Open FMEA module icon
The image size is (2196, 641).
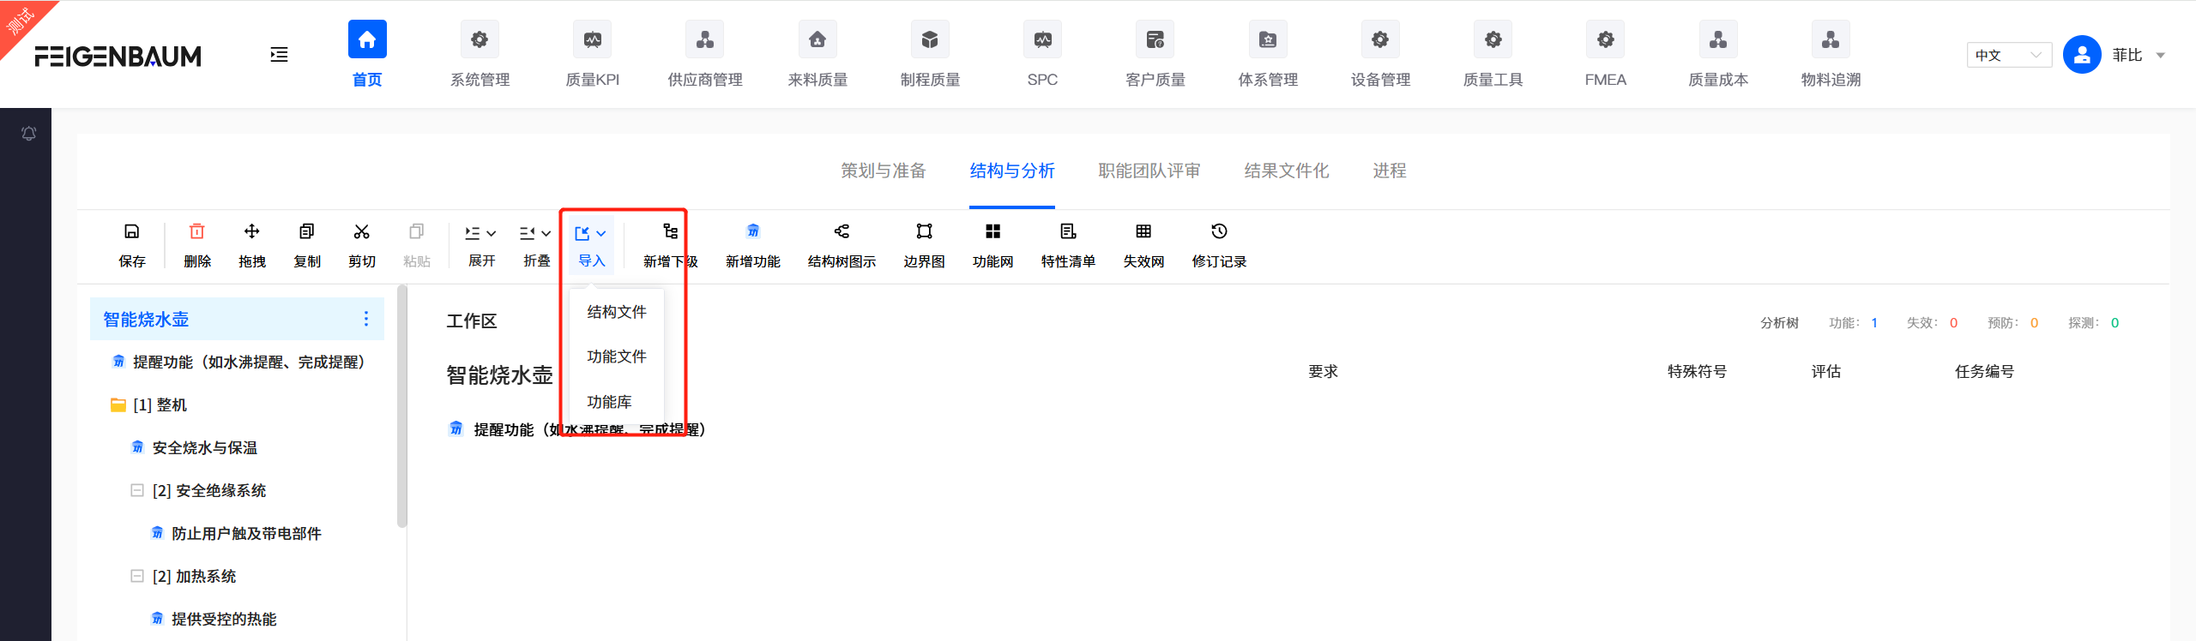pos(1605,39)
